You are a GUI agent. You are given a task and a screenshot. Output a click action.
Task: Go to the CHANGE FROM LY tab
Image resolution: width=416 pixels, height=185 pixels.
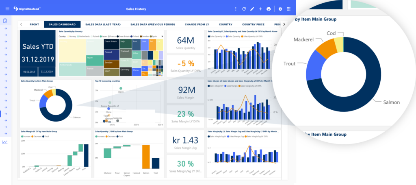[197, 24]
